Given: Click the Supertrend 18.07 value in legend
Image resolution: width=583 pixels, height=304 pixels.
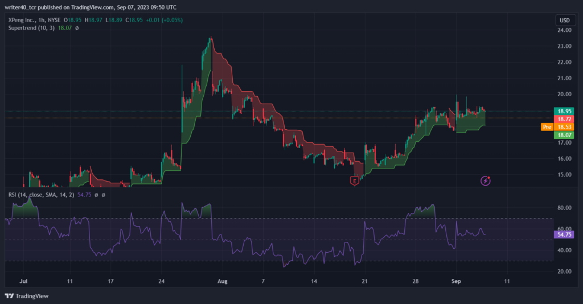Looking at the screenshot, I should tap(65, 28).
